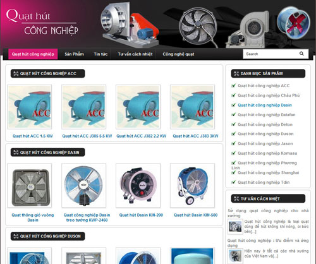Open category Quạt hút công nghiệp Komasu
This screenshot has height=264, width=316.
click(x=267, y=153)
